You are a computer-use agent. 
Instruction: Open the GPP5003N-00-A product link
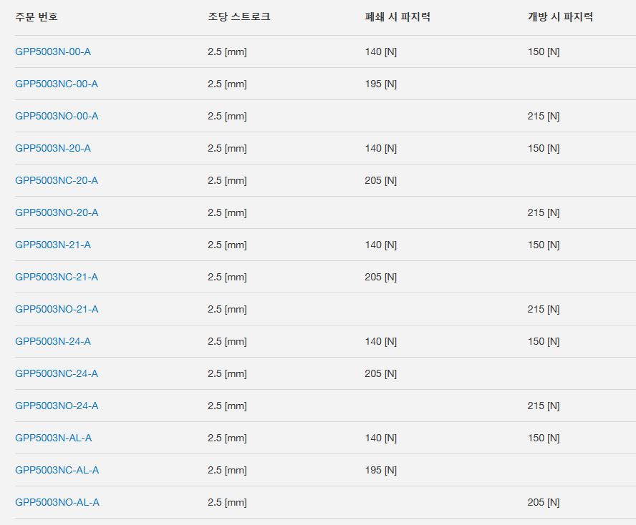pos(53,51)
